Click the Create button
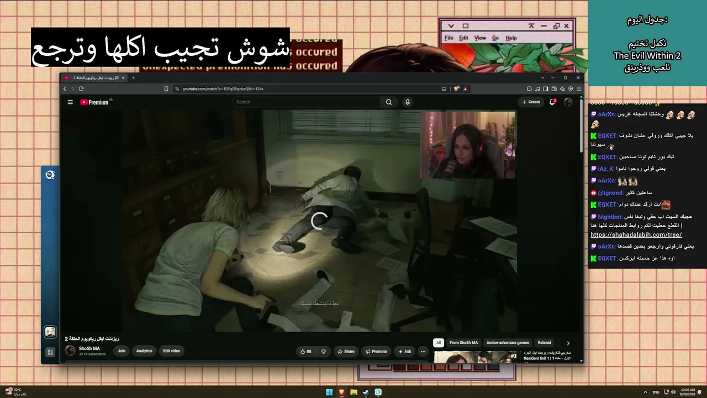Screen dimensions: 707x398 point(531,102)
